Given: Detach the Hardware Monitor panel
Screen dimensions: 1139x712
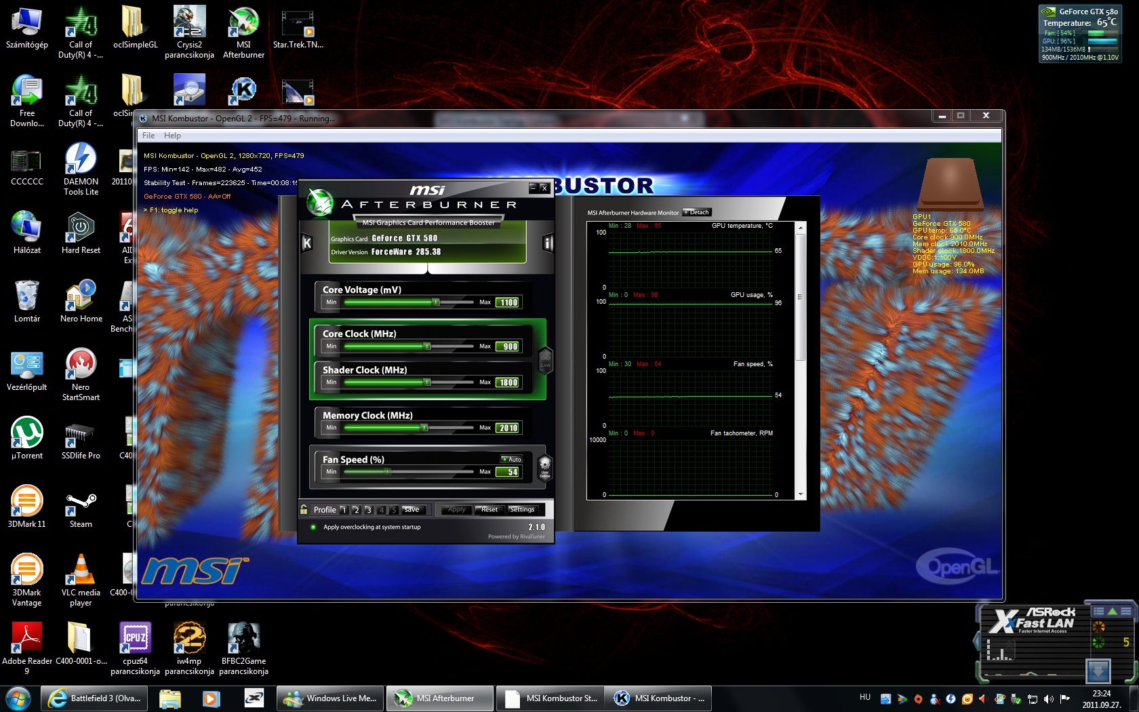Looking at the screenshot, I should 696,212.
